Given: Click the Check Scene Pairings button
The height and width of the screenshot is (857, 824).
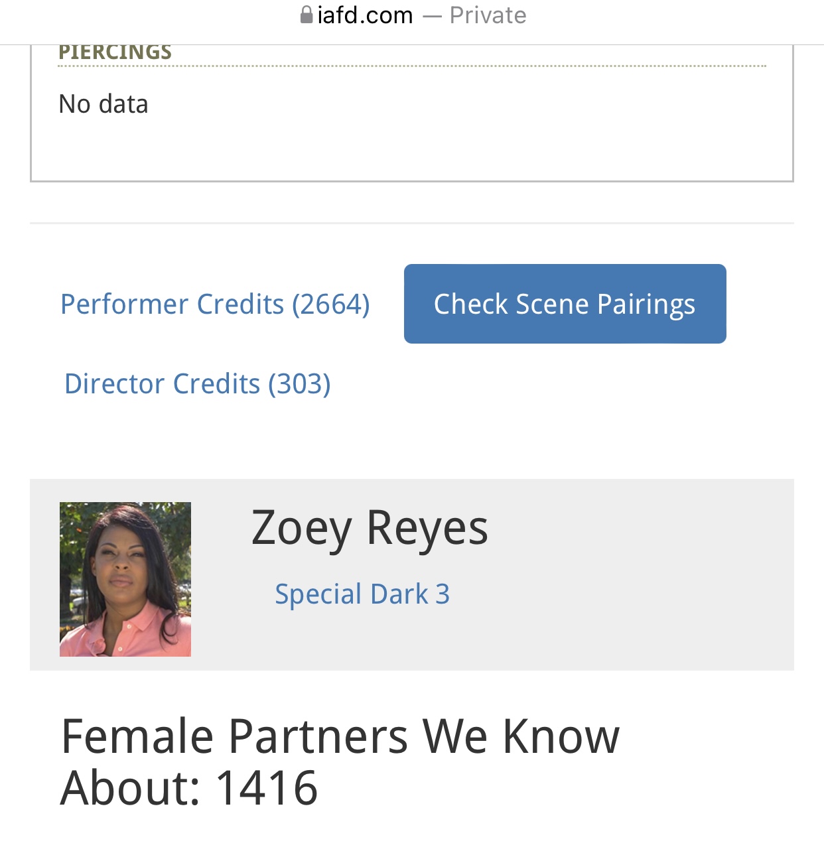Looking at the screenshot, I should click(x=565, y=304).
